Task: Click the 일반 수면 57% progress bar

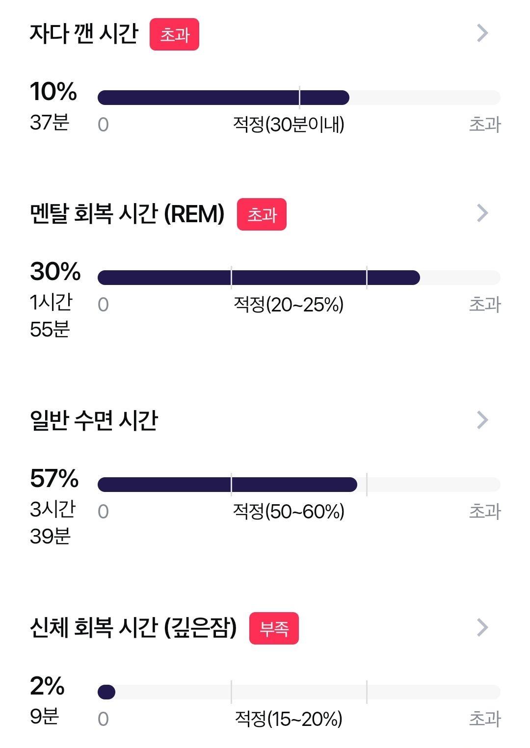Action: tap(299, 485)
